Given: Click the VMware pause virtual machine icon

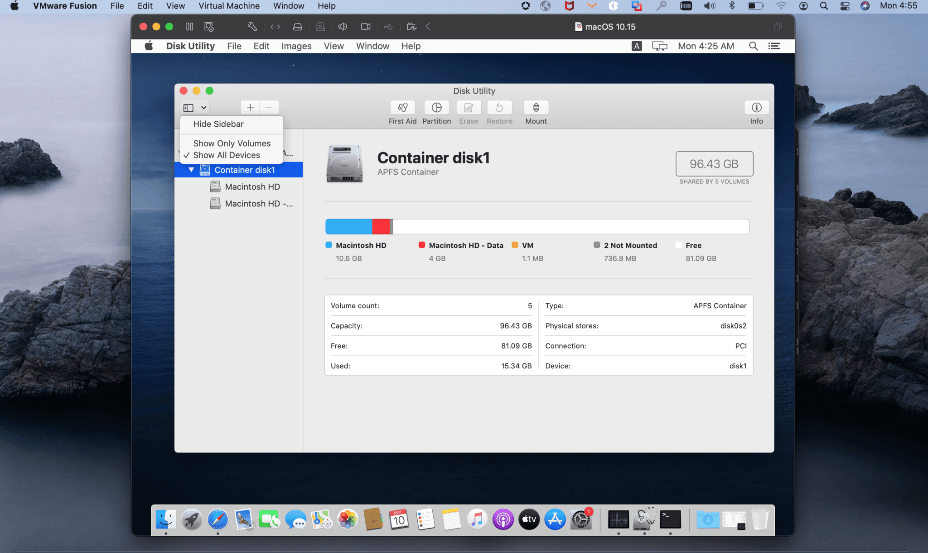Looking at the screenshot, I should click(x=189, y=27).
